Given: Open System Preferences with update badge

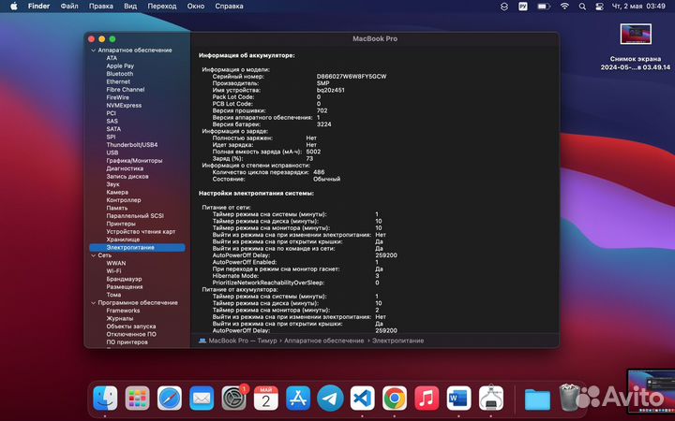Looking at the screenshot, I should [x=233, y=399].
